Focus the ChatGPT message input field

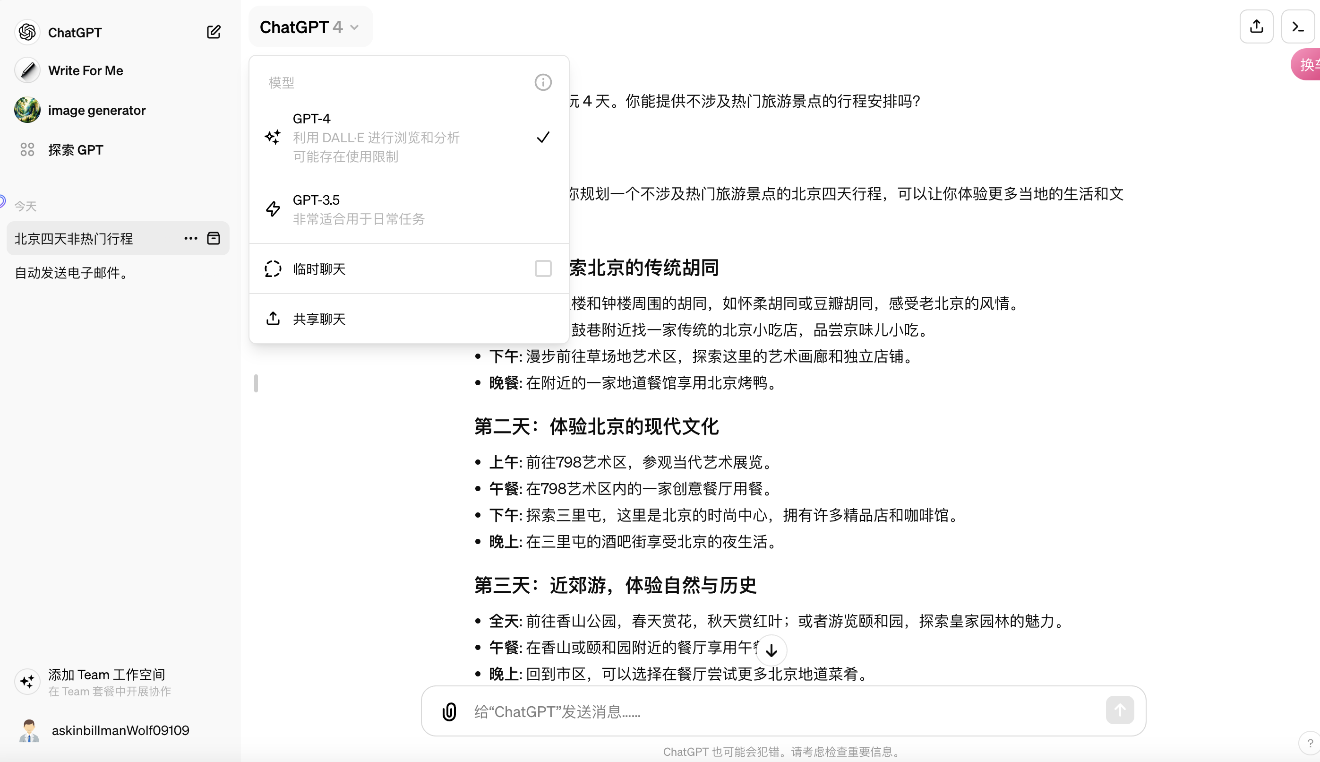tap(784, 711)
